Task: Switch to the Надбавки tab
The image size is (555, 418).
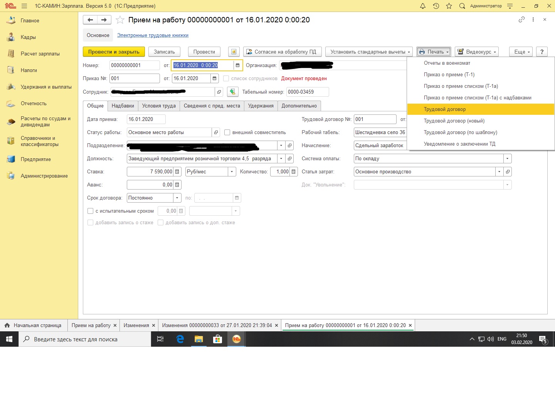Action: [123, 106]
